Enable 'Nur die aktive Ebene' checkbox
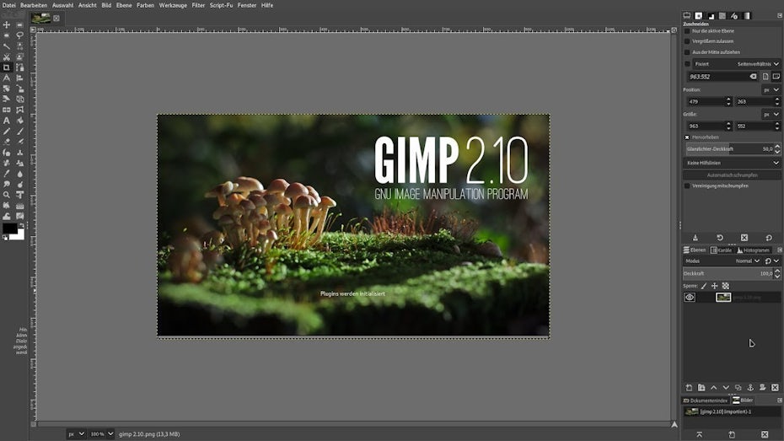This screenshot has height=441, width=784. 687,31
